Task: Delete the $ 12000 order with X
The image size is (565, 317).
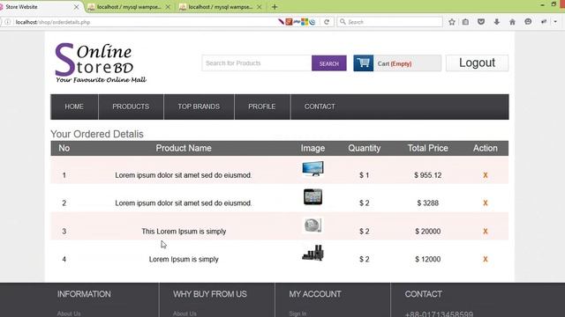Action: tap(486, 259)
